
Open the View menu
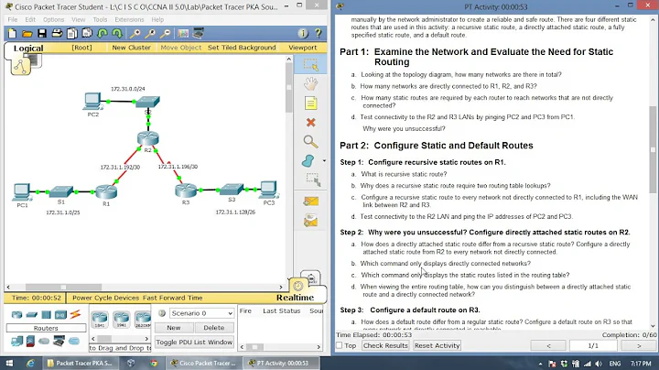tap(78, 19)
